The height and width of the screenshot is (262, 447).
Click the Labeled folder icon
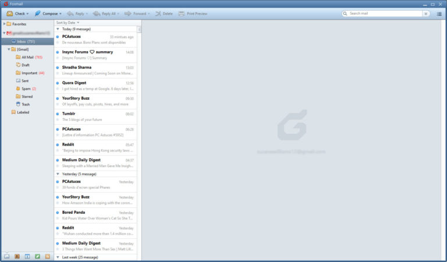(x=13, y=112)
